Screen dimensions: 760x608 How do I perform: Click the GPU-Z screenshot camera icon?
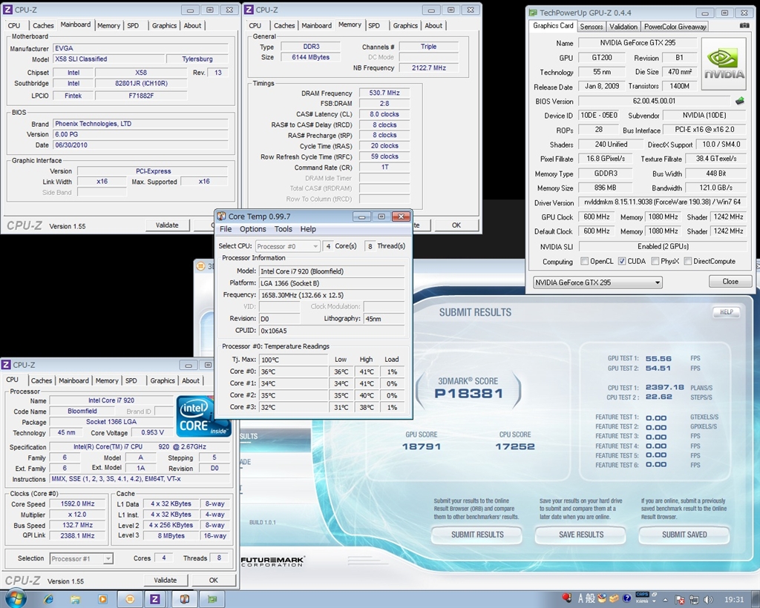[744, 26]
